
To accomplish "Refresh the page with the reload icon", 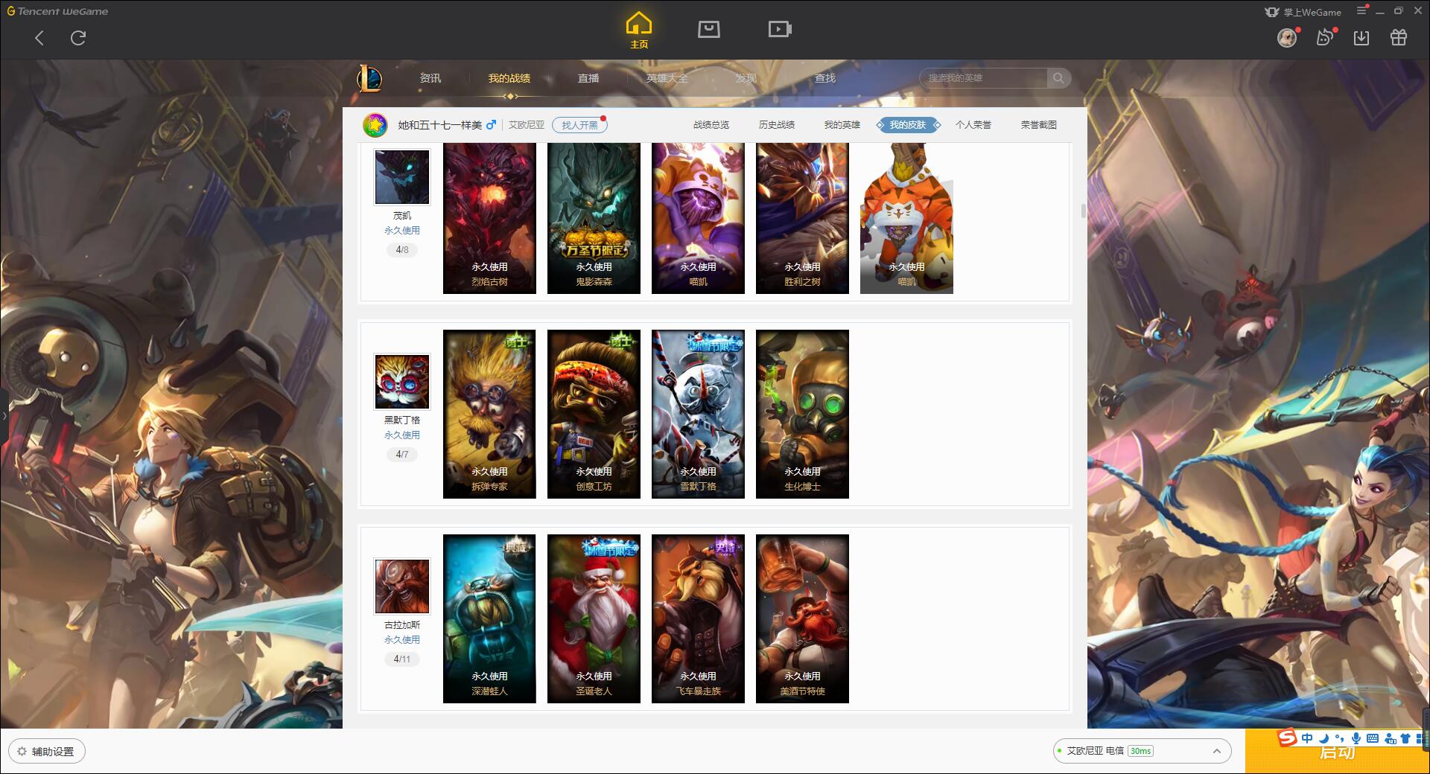I will 78,37.
